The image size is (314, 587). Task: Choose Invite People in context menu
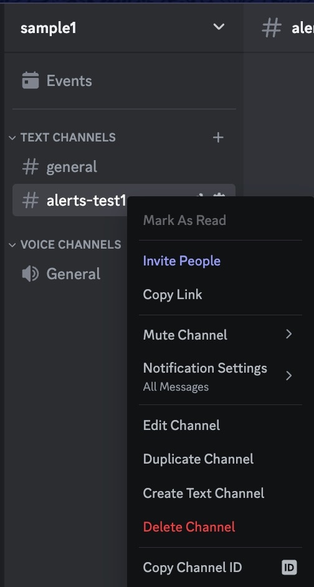(x=221, y=260)
